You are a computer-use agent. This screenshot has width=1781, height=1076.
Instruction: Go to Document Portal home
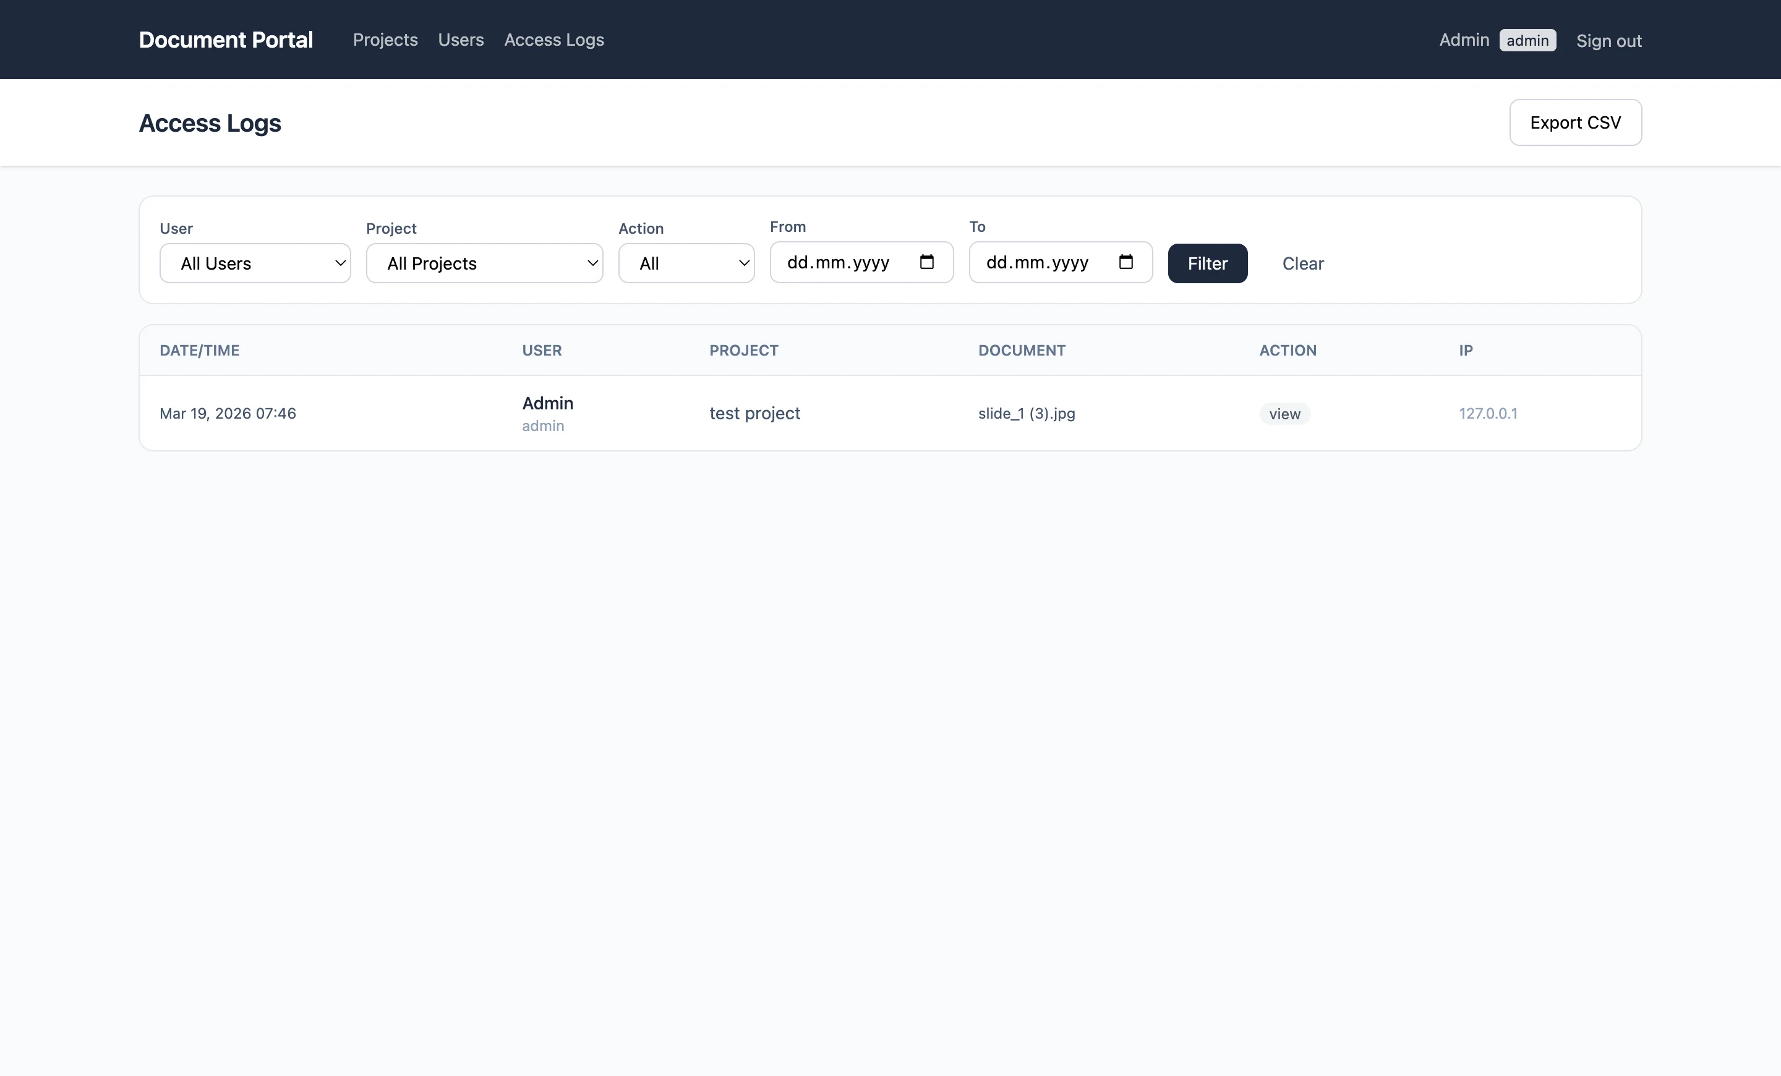pos(226,40)
